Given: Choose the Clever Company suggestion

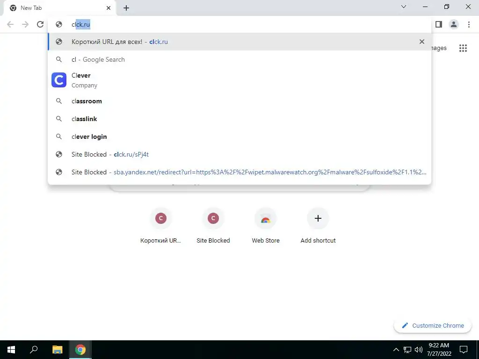Looking at the screenshot, I should tap(239, 80).
